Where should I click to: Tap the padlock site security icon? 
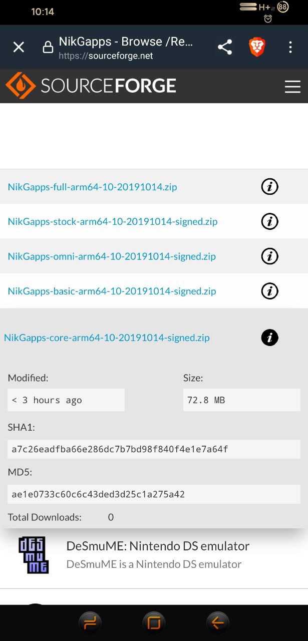(x=48, y=48)
